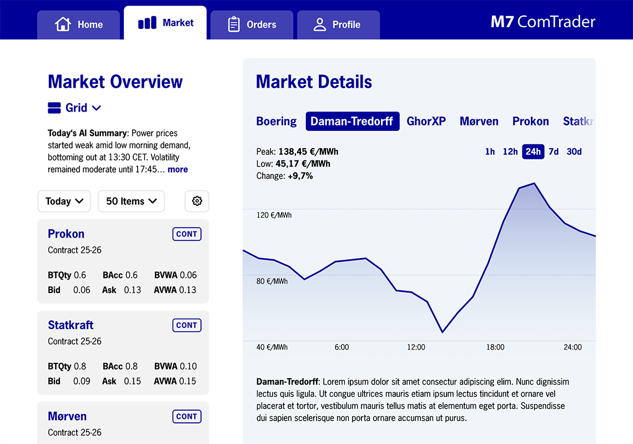Click the price chart peak point

pyautogui.click(x=534, y=183)
